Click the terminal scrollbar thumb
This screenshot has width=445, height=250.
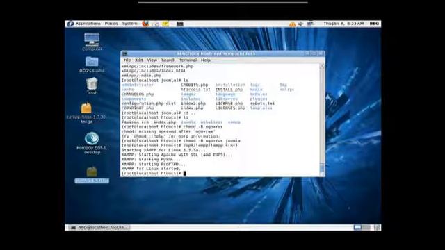coord(322,167)
